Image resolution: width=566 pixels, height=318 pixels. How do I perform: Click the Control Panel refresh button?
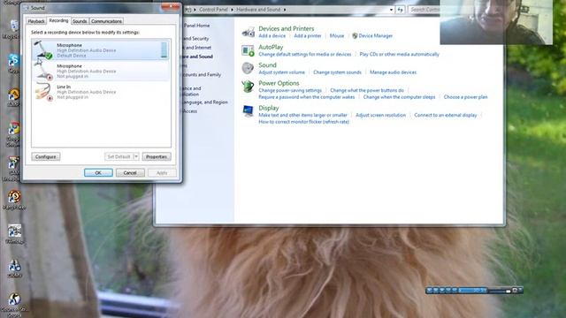click(400, 10)
